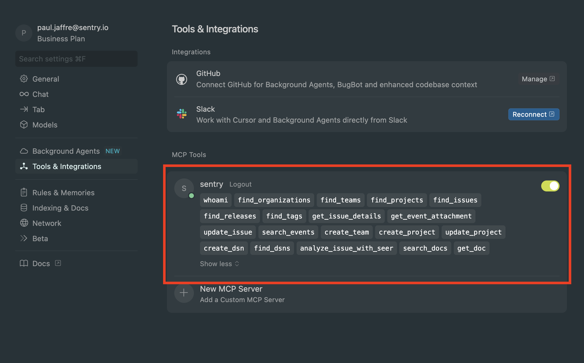Click the Docs book icon

point(24,263)
